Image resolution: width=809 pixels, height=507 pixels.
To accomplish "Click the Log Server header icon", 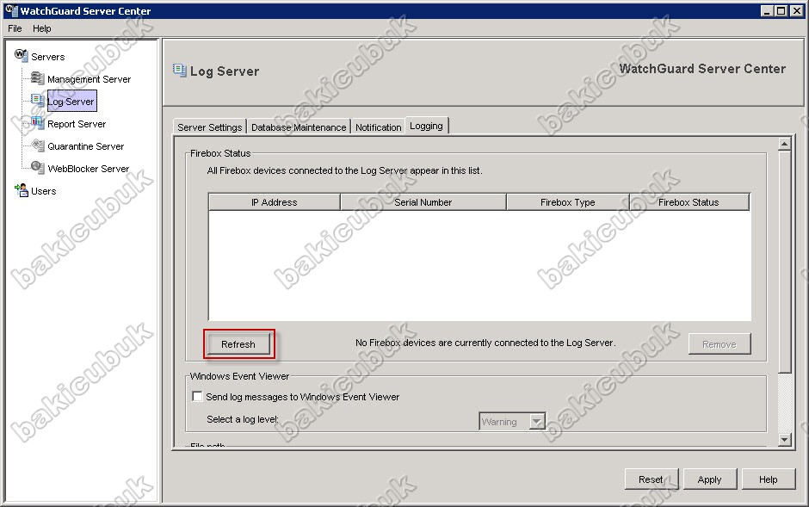I will tap(180, 70).
